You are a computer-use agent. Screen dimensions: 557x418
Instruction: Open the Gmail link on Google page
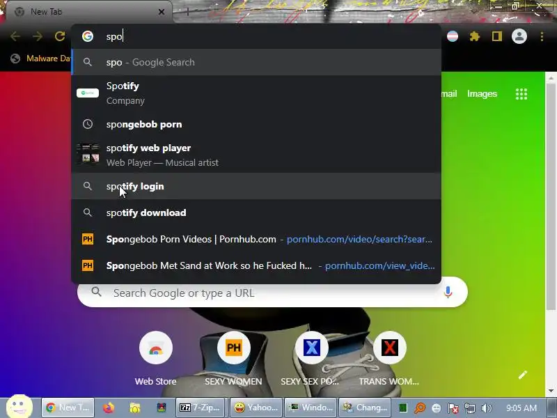pos(449,94)
